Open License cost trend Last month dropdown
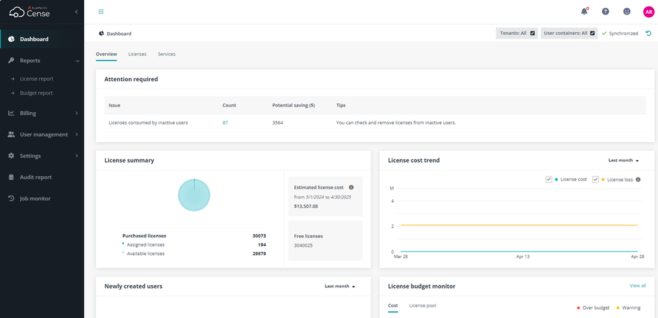 (623, 160)
